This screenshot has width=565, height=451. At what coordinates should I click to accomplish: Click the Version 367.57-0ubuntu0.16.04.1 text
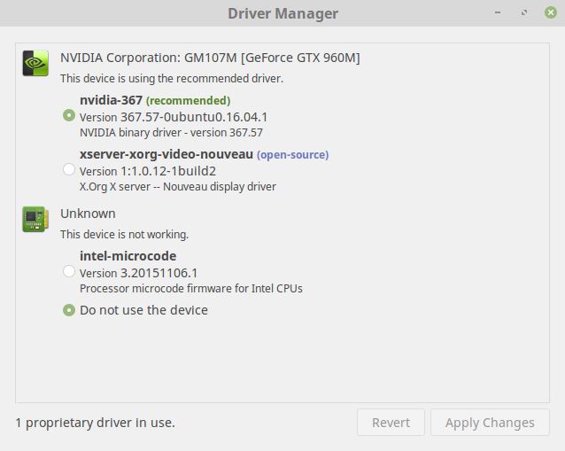(174, 117)
